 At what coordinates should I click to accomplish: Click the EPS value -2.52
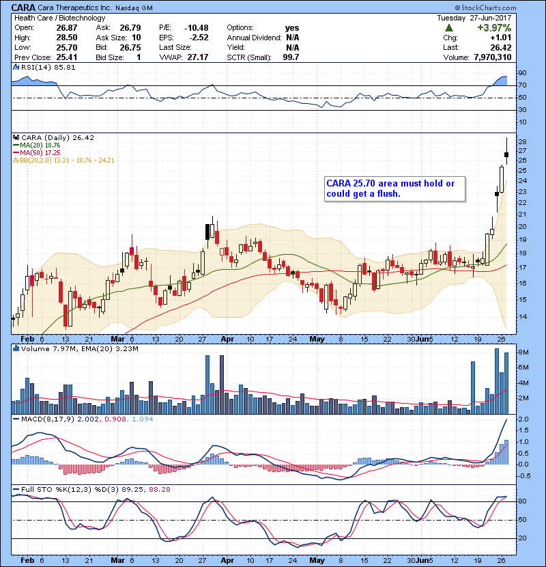199,38
